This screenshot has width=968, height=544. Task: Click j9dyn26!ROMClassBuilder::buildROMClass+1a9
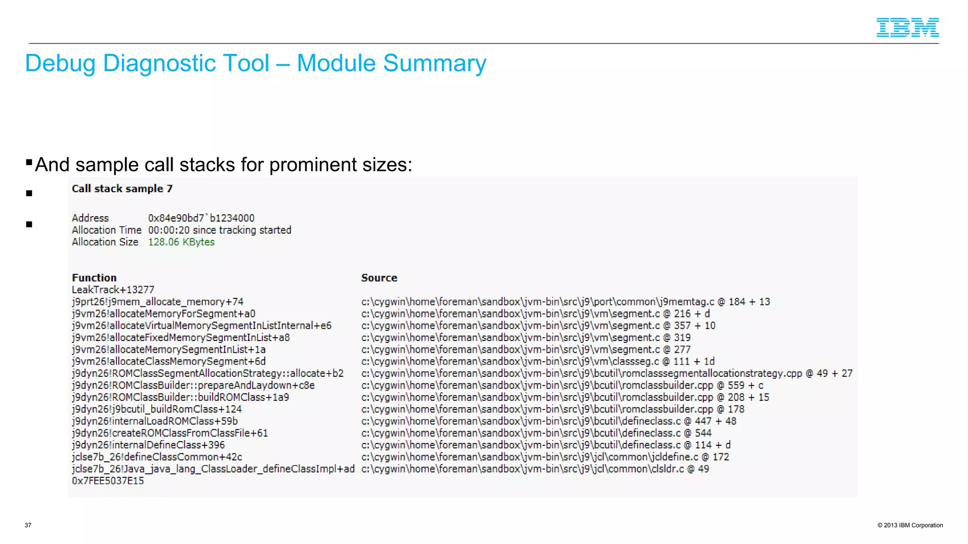click(181, 397)
